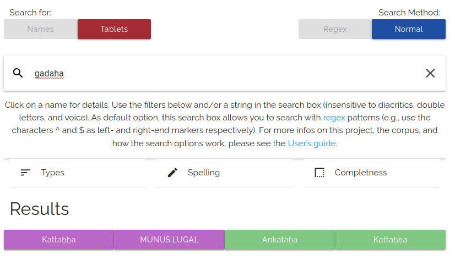Select Tablets as search target

coord(114,29)
